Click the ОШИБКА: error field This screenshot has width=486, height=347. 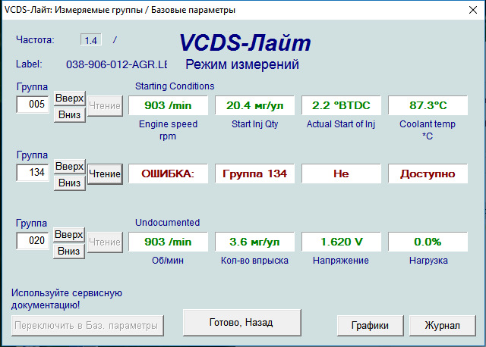coord(168,173)
